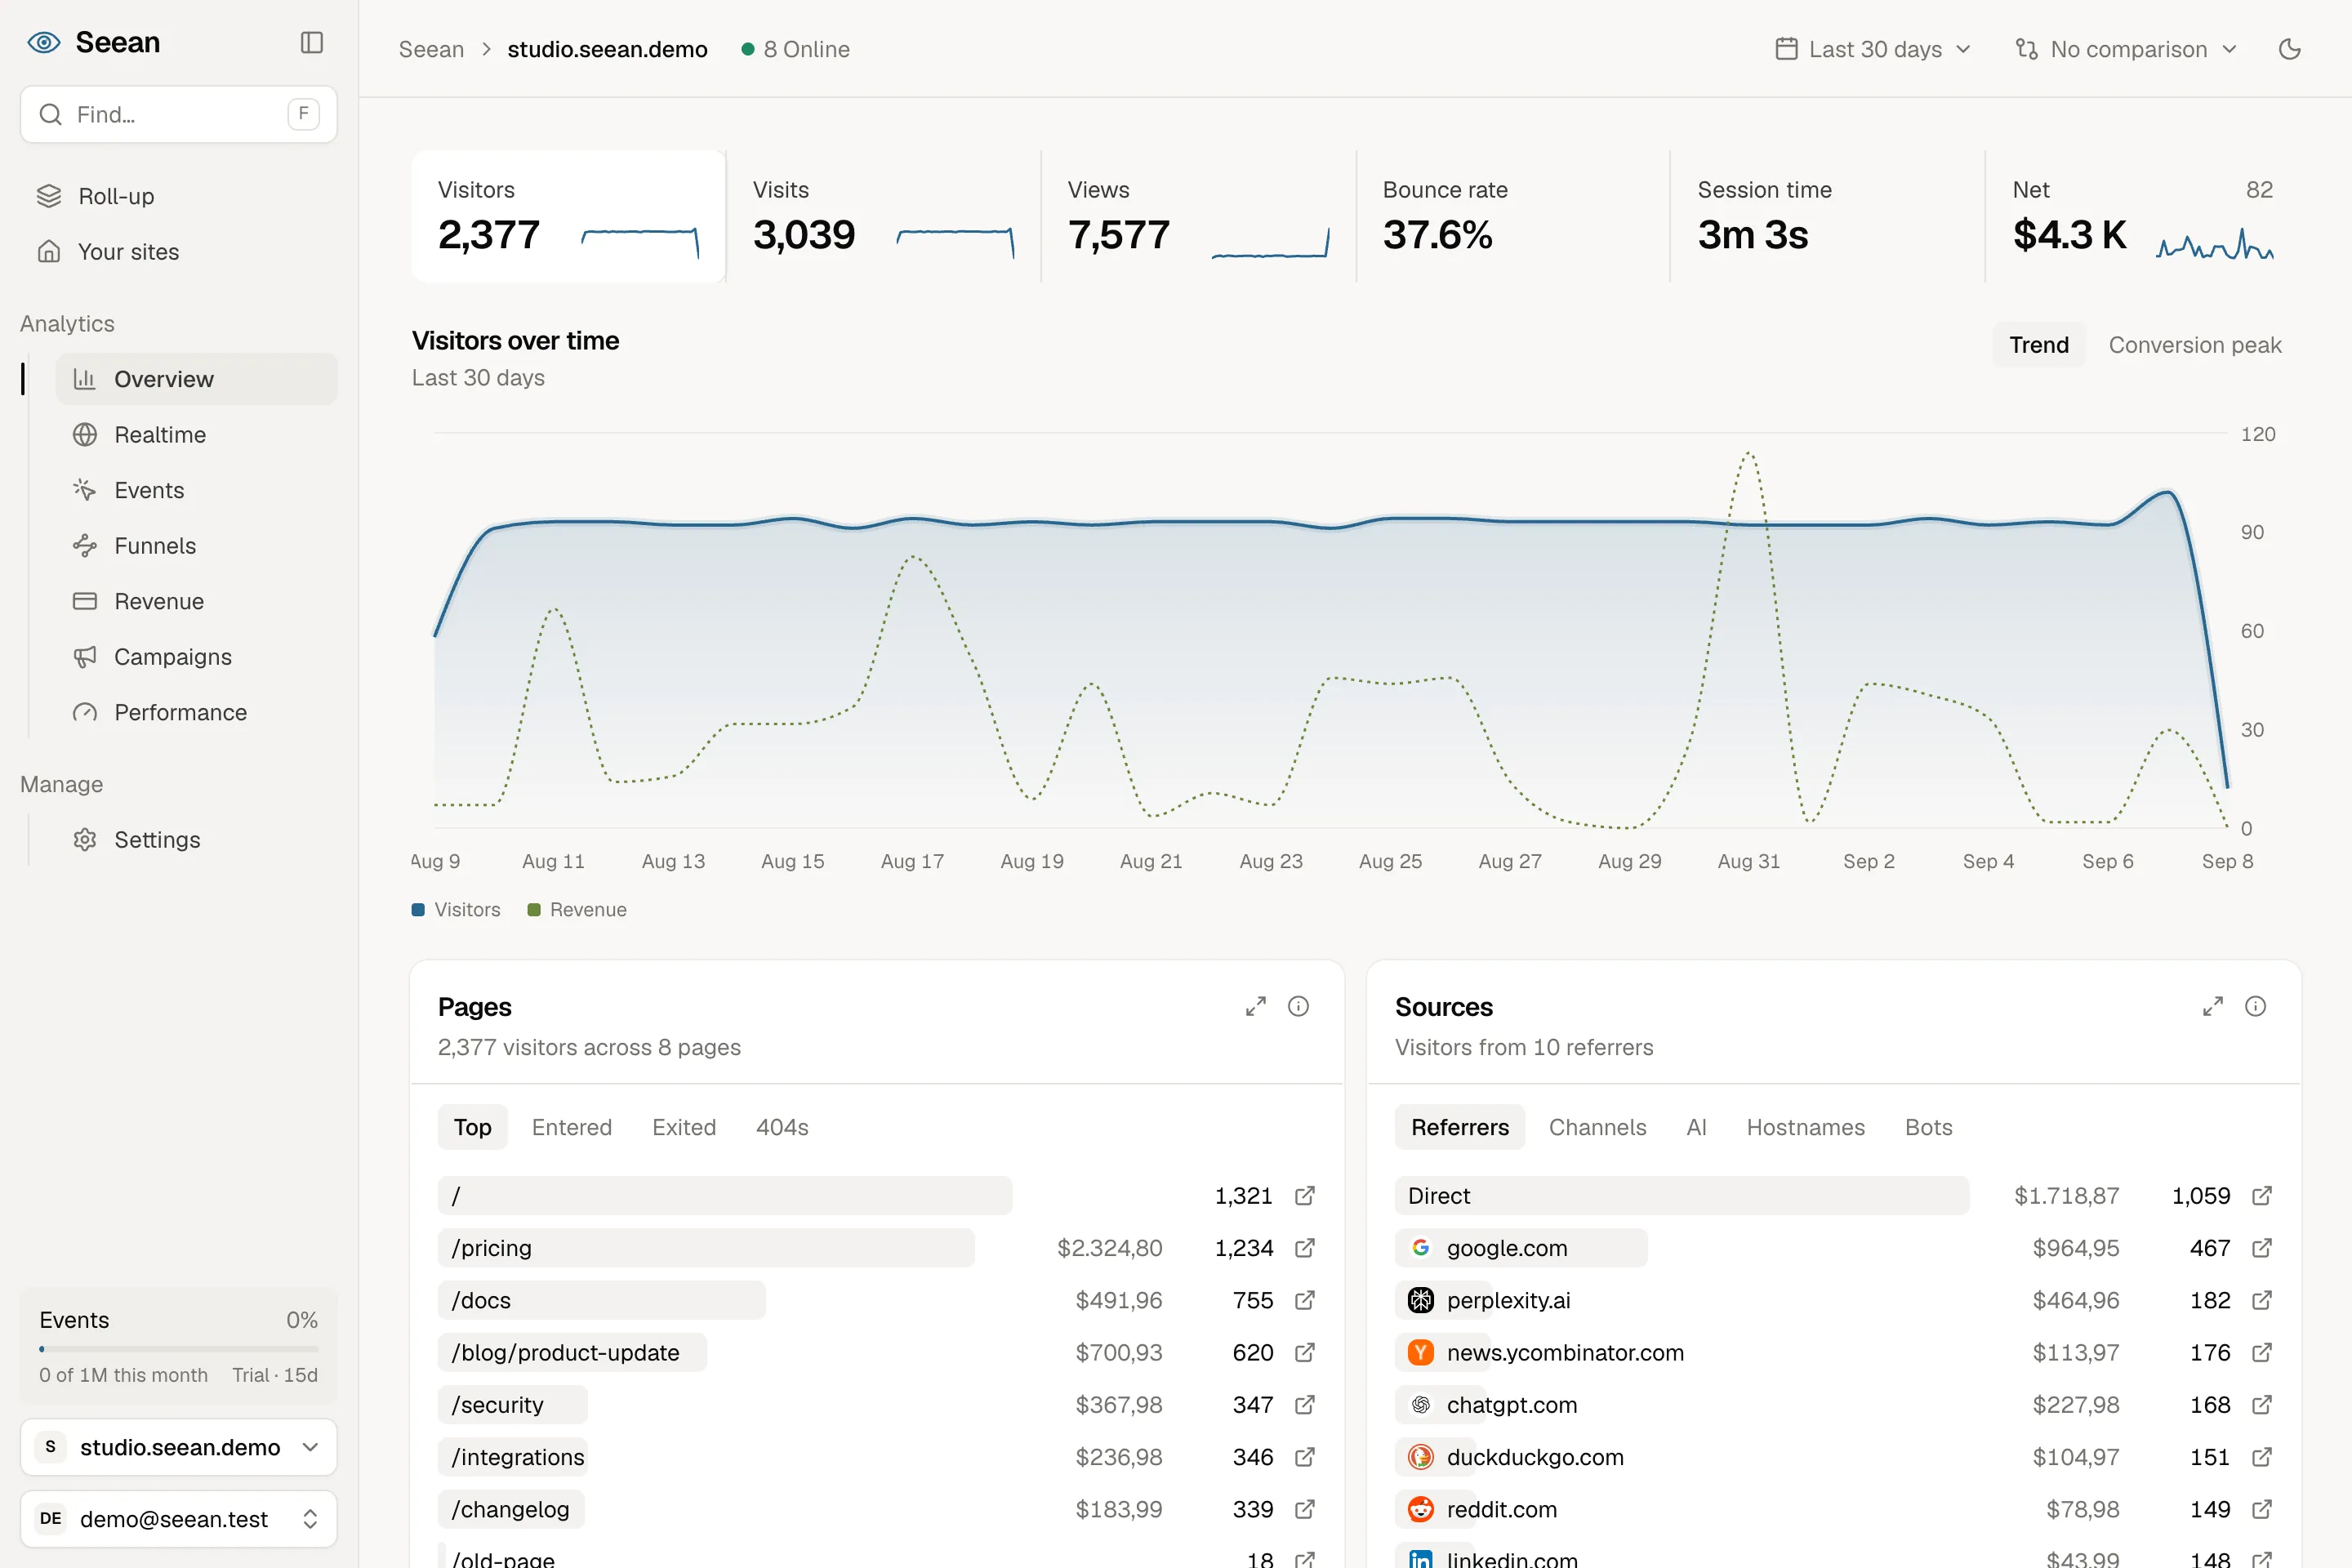Select the Bounce rate metric card
Image resolution: width=2352 pixels, height=1568 pixels.
[x=1512, y=216]
